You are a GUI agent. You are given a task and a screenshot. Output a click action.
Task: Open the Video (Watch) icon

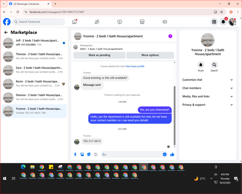click(120, 22)
